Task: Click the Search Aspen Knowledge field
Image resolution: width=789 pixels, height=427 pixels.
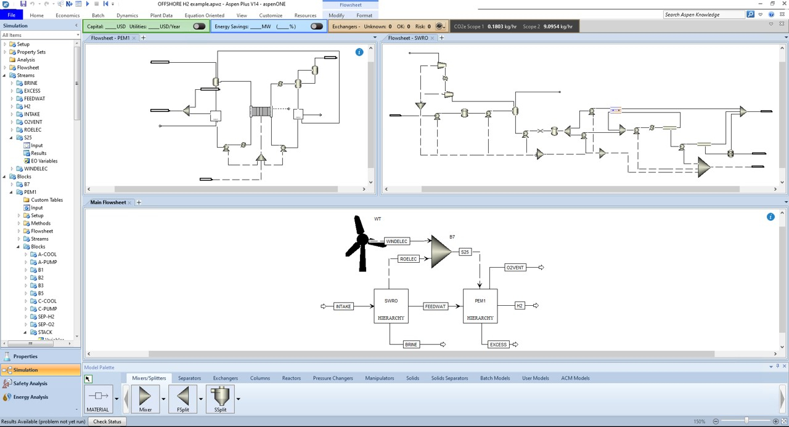Action: click(704, 15)
